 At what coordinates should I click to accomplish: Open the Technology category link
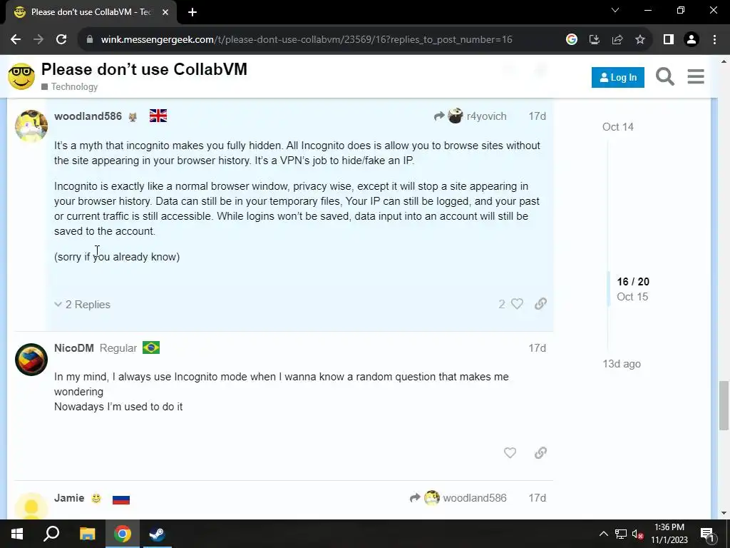point(70,86)
